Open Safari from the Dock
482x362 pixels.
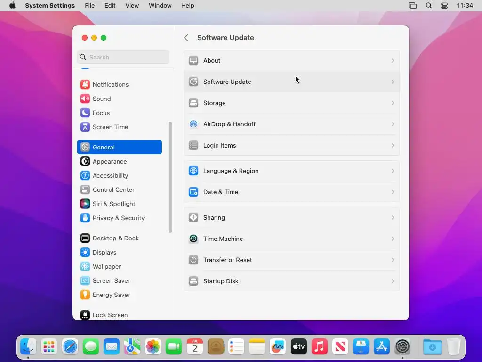click(70, 346)
